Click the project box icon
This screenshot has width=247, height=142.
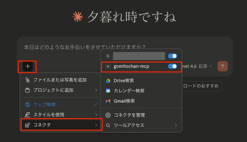click(27, 90)
